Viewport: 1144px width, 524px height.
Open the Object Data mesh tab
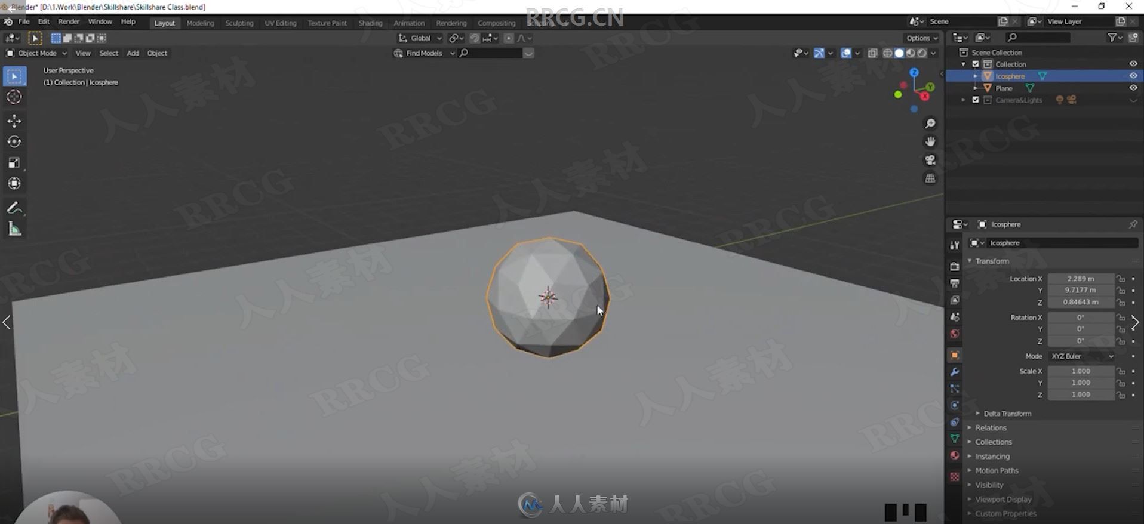coord(954,439)
